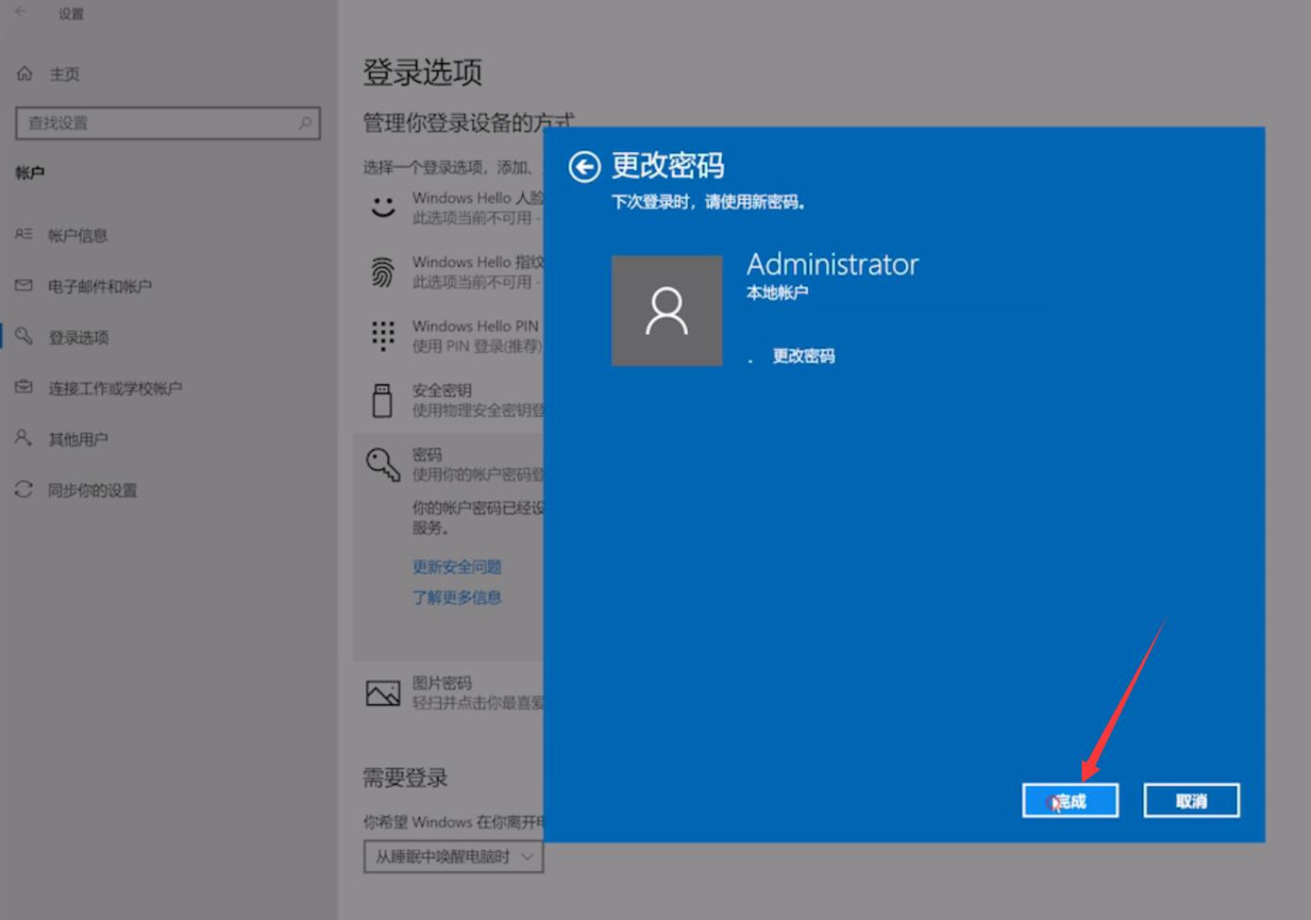Click the 更改密码 text under Administrator
Image resolution: width=1311 pixels, height=920 pixels.
(x=803, y=356)
